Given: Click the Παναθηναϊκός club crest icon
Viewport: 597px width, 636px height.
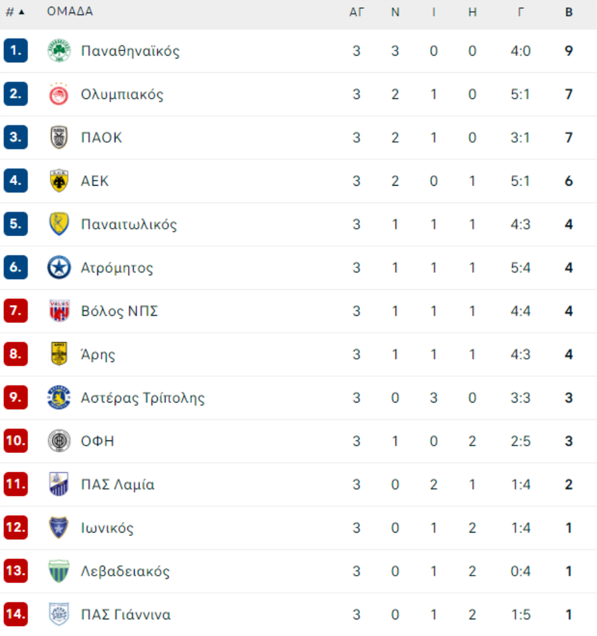Looking at the screenshot, I should click(x=59, y=50).
